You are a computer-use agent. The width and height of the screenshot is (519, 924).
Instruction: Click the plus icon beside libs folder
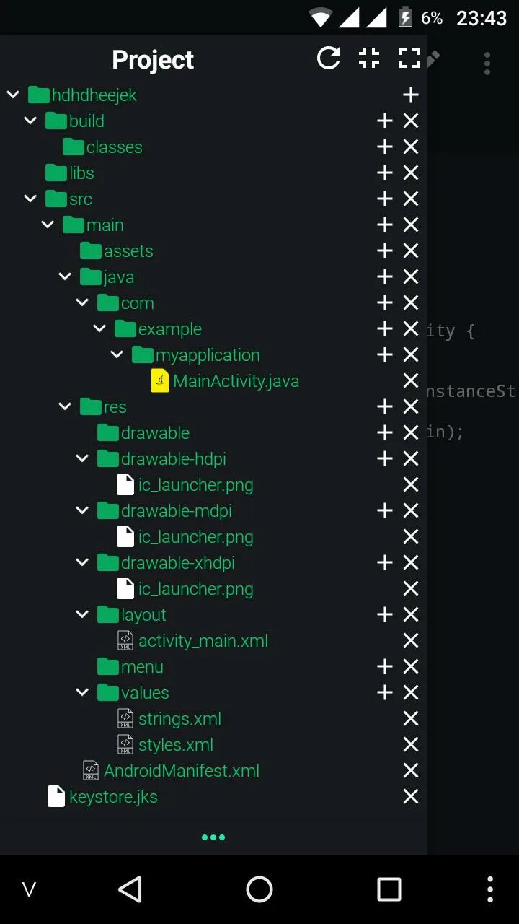(385, 173)
